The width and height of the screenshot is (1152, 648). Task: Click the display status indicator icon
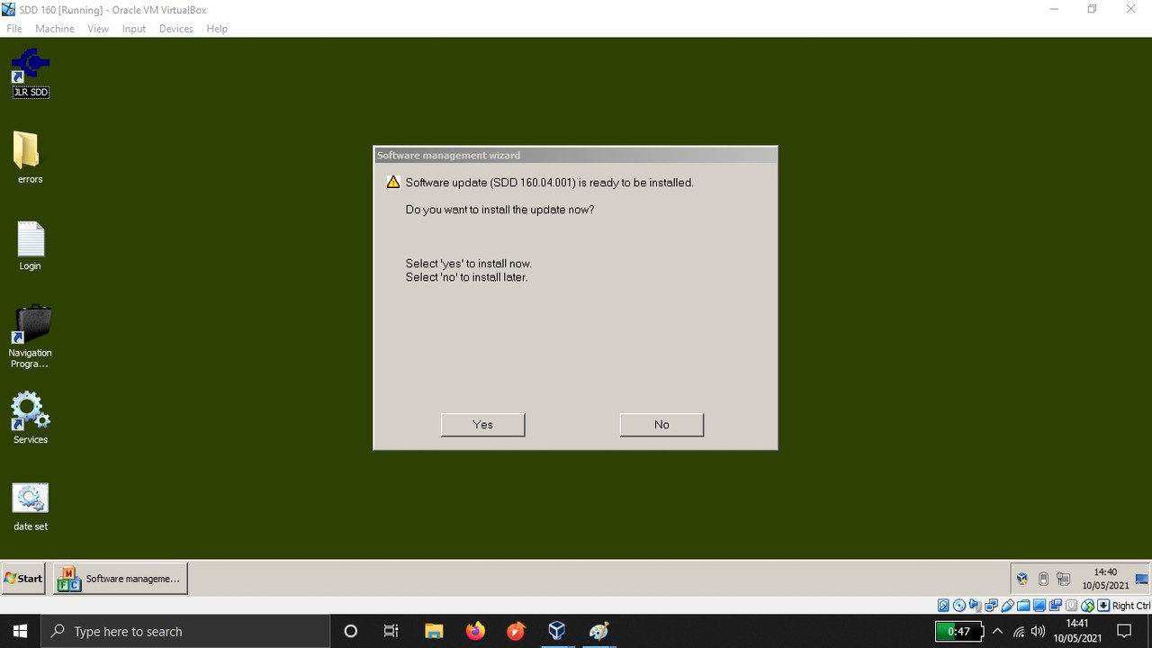[x=1039, y=606]
